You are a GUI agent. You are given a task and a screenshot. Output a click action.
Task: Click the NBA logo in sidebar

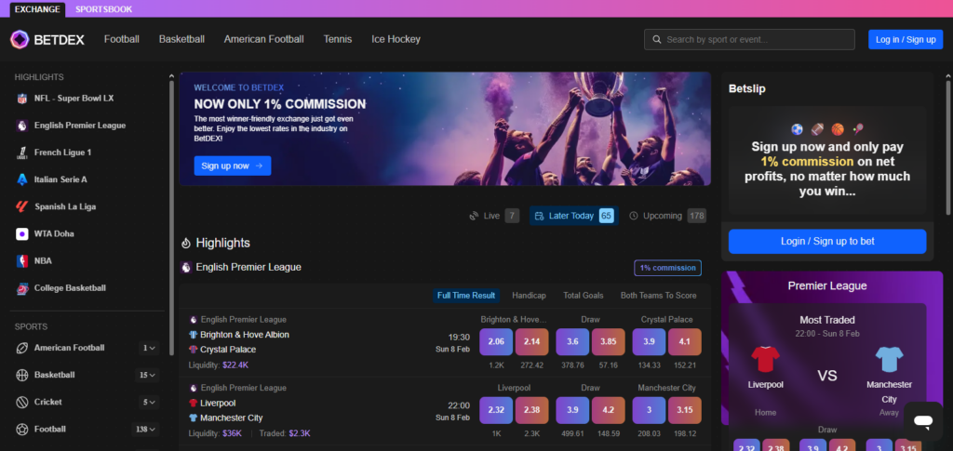22,261
